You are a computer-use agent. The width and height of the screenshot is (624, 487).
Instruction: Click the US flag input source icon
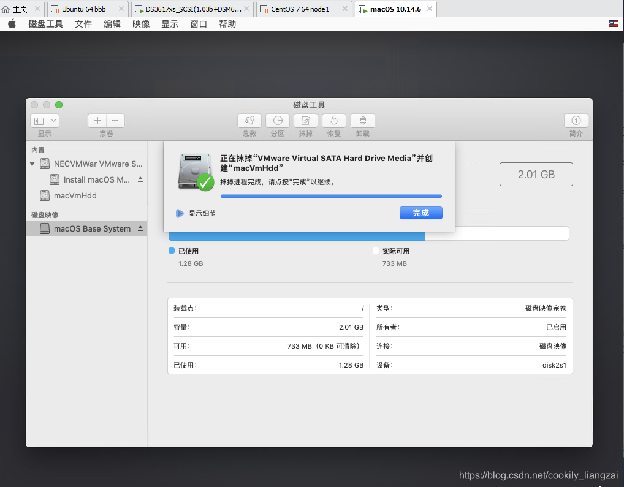click(x=613, y=24)
